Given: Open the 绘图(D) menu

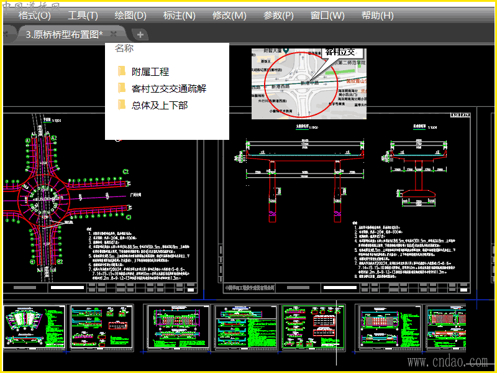Looking at the screenshot, I should (130, 15).
